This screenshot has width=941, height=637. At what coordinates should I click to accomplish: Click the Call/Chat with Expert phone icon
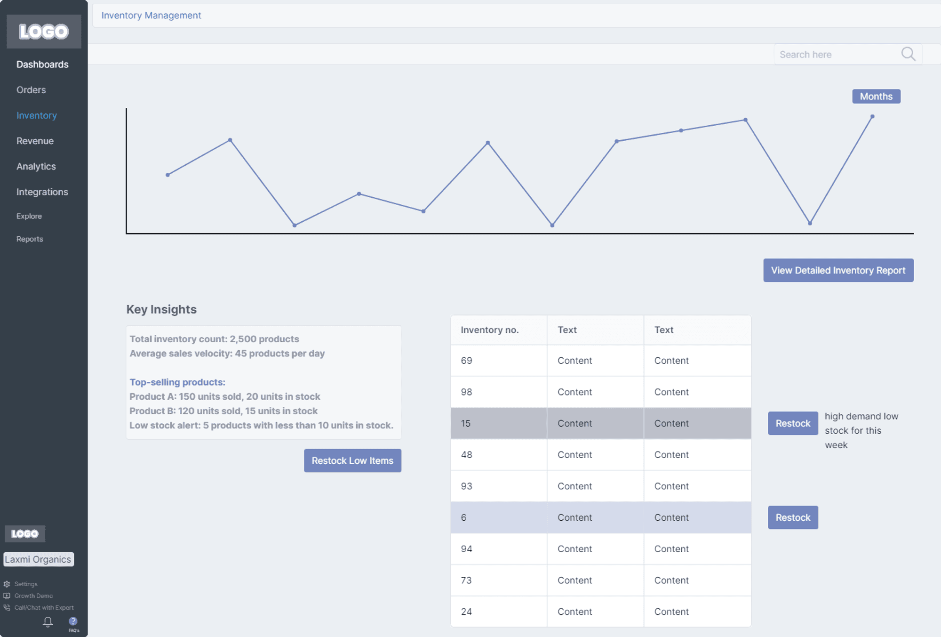tap(7, 607)
